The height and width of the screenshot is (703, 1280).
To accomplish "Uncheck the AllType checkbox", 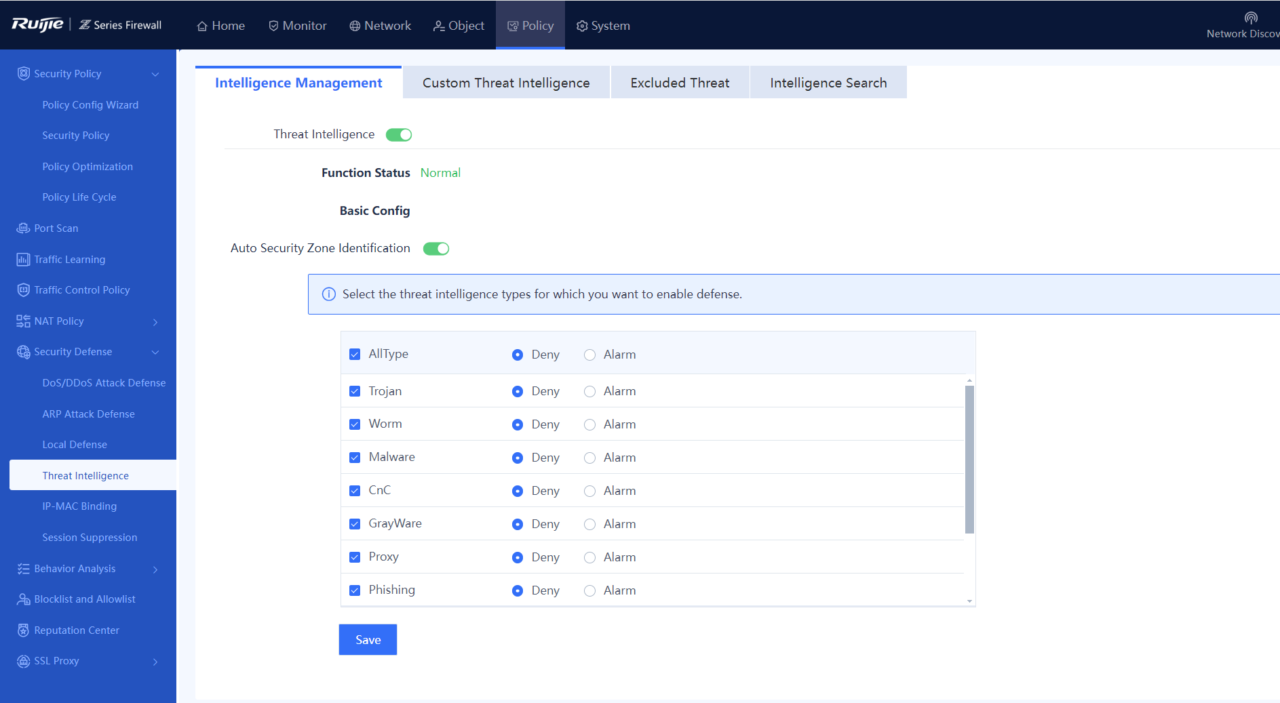I will [355, 355].
